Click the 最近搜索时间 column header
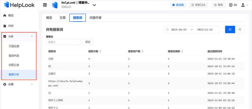The image size is (252, 109). tap(215, 52)
